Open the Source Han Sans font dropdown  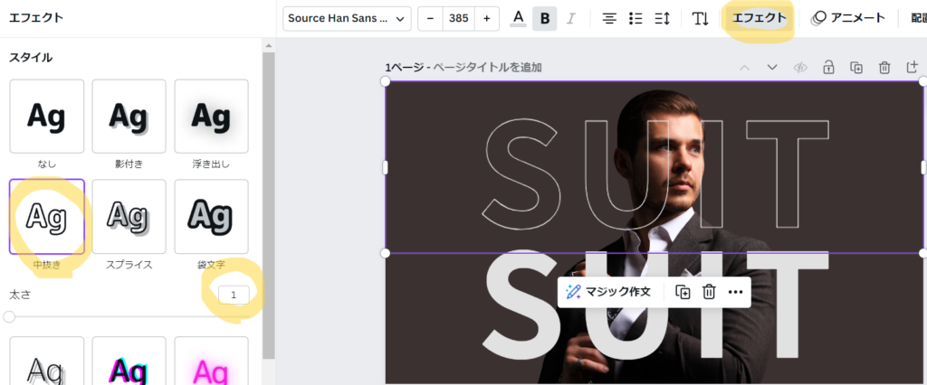(x=347, y=18)
